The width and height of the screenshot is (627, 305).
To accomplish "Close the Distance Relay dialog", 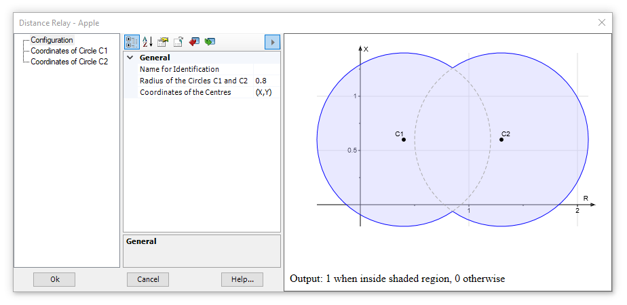I will [601, 22].
